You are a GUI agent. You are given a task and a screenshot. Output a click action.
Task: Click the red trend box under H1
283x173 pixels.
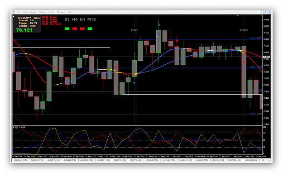(82, 29)
